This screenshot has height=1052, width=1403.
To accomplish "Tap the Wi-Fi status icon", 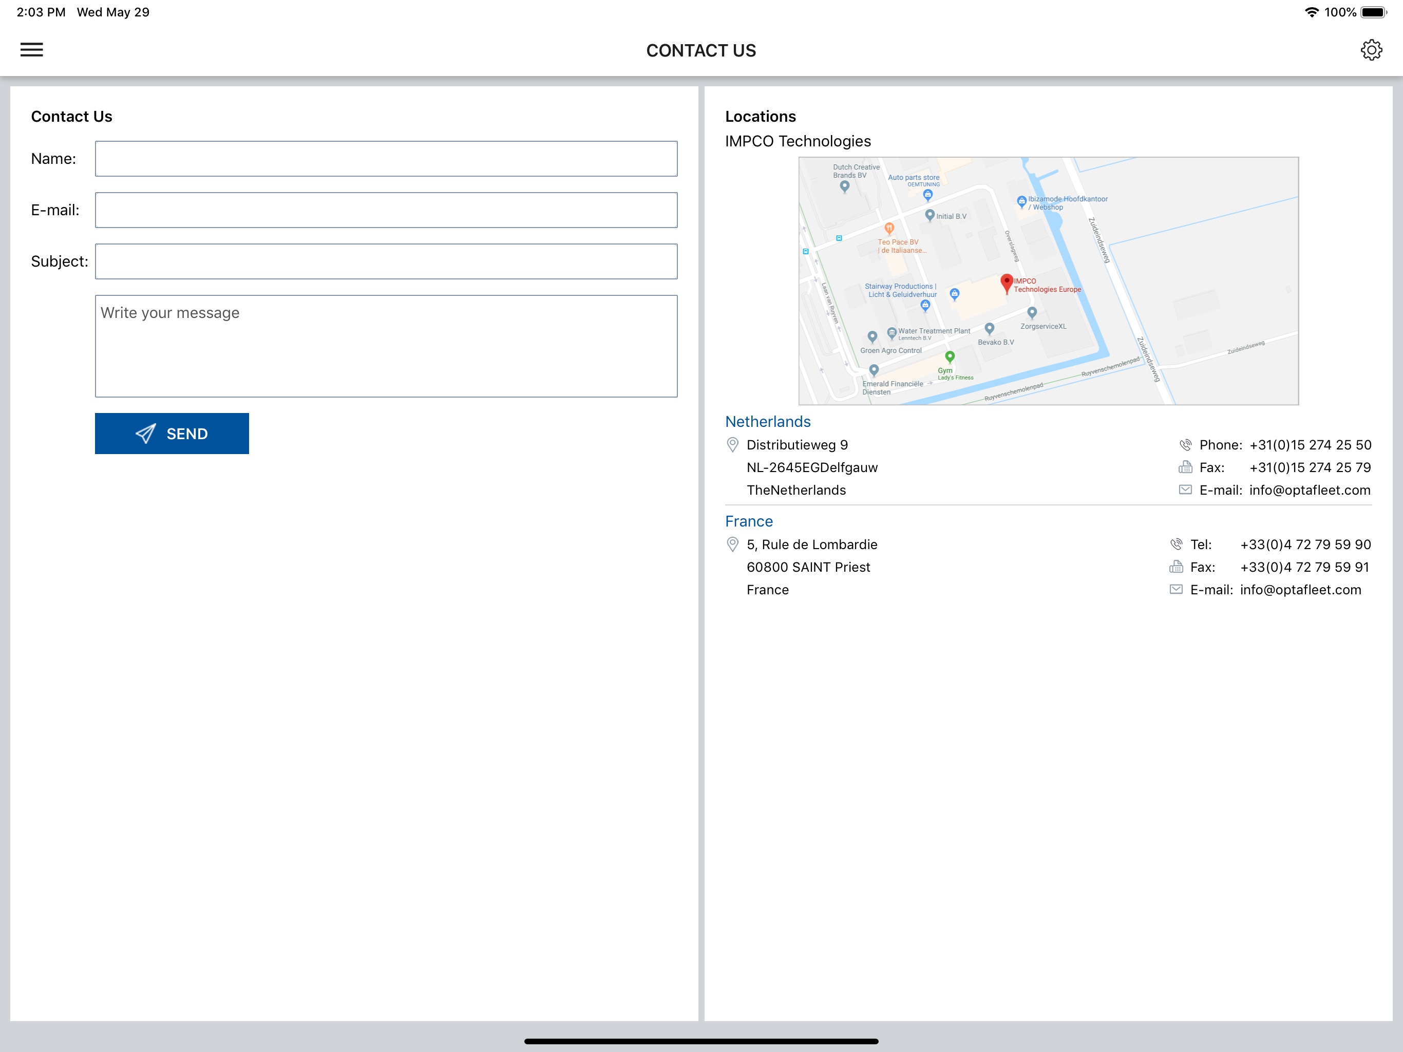I will 1311,12.
